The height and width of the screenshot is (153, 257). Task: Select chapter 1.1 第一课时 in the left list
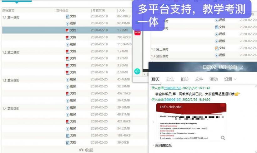[11, 17]
